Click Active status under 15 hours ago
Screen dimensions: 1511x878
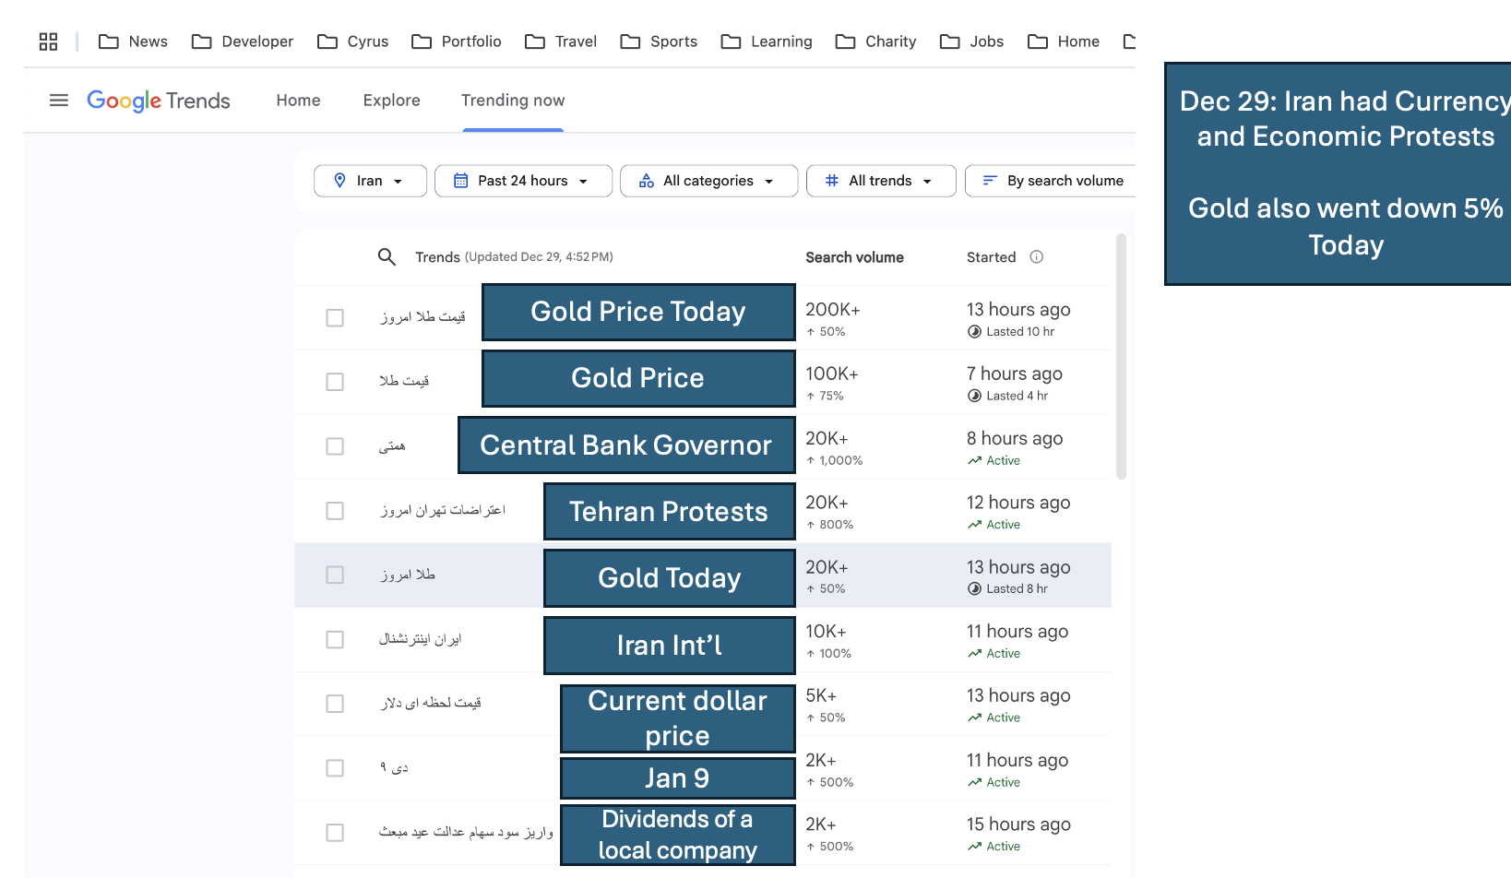pos(1003,847)
